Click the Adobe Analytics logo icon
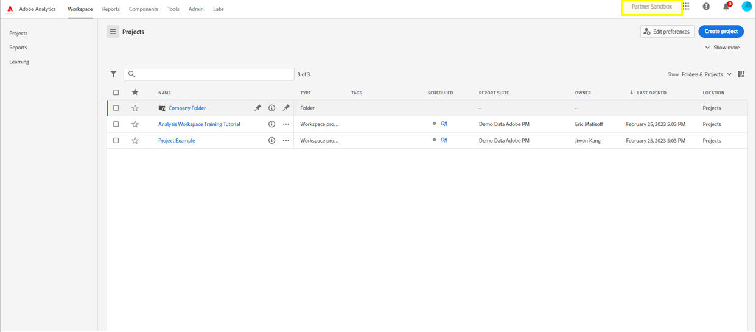 pos(10,9)
